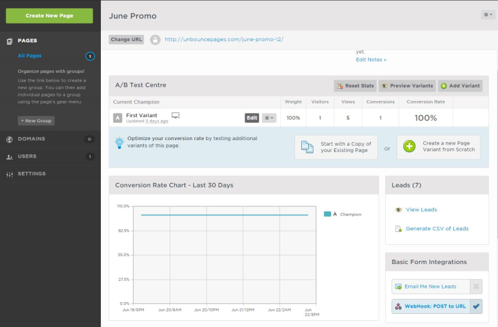Viewport: 498px width, 327px height.
Task: Click the variant A letter badge
Action: [118, 118]
